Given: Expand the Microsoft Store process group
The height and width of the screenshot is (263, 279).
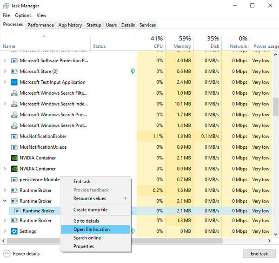Looking at the screenshot, I should (5, 72).
